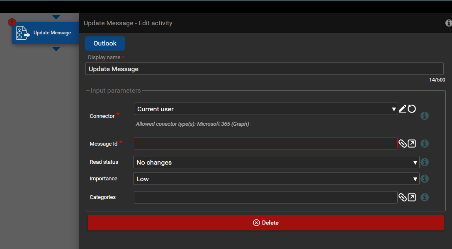This screenshot has height=249, width=452.
Task: Click the refresh icon next to Connector
Action: [412, 109]
